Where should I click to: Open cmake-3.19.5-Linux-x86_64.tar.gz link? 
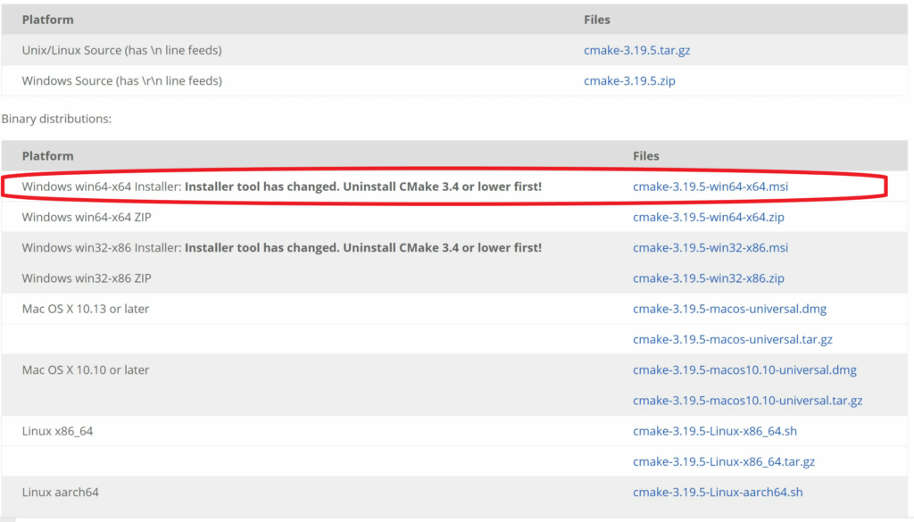point(723,461)
